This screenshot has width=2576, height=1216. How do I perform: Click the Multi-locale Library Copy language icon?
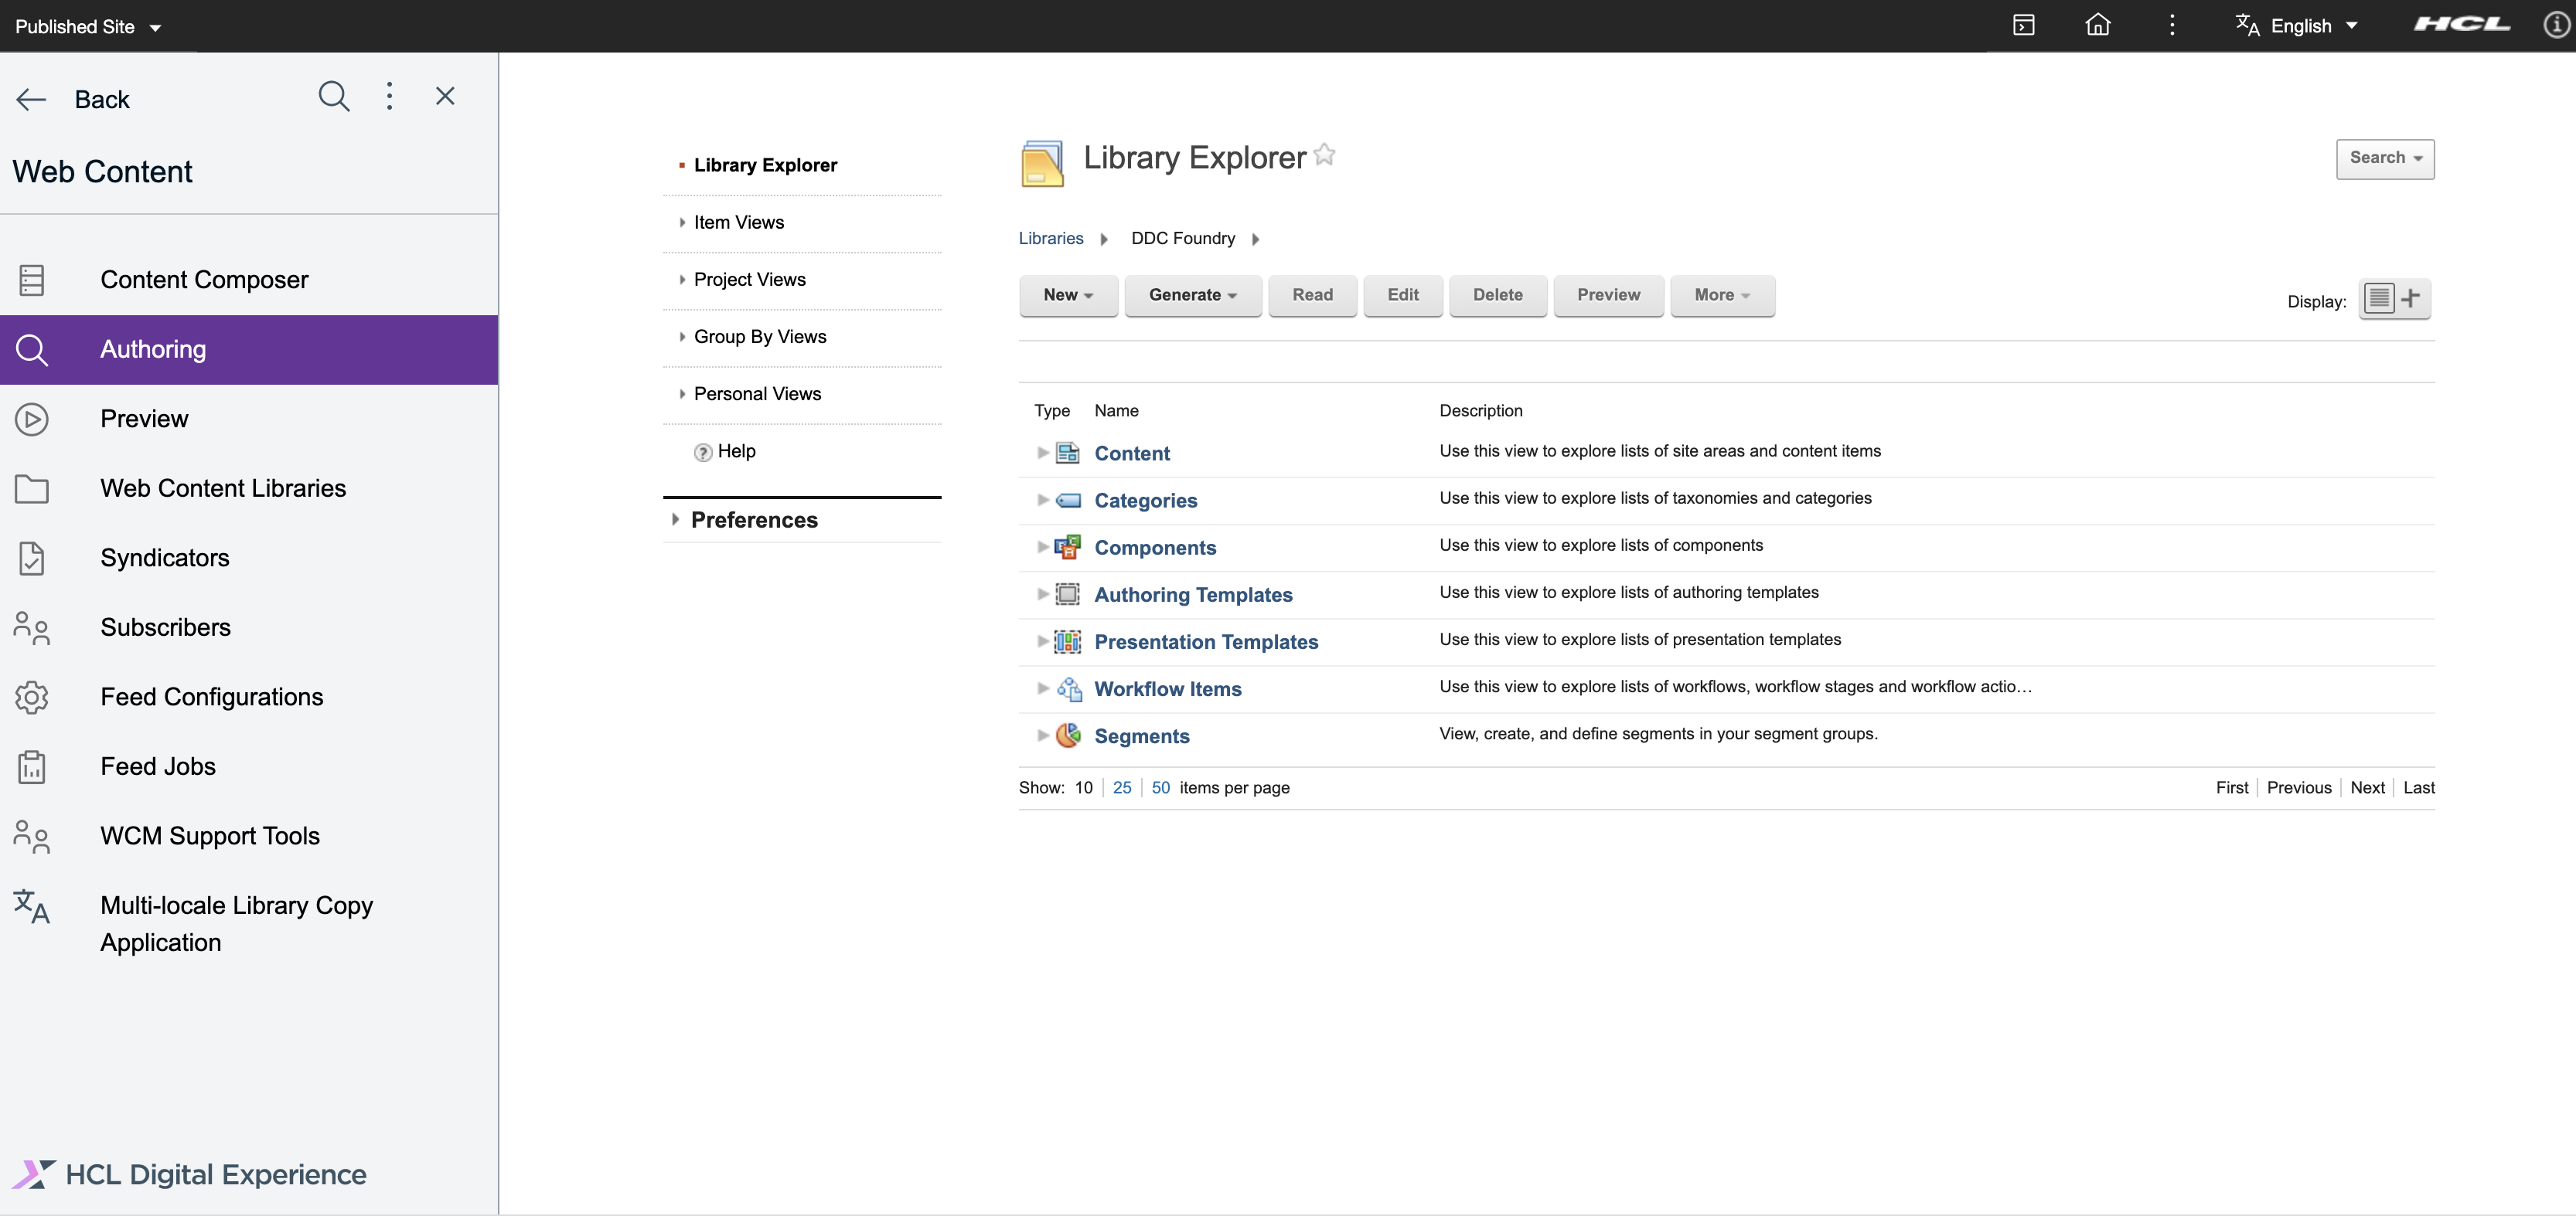coord(31,907)
